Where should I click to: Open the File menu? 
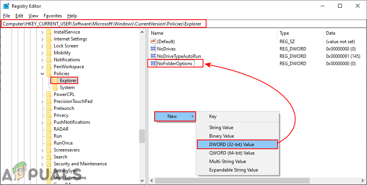[7, 16]
